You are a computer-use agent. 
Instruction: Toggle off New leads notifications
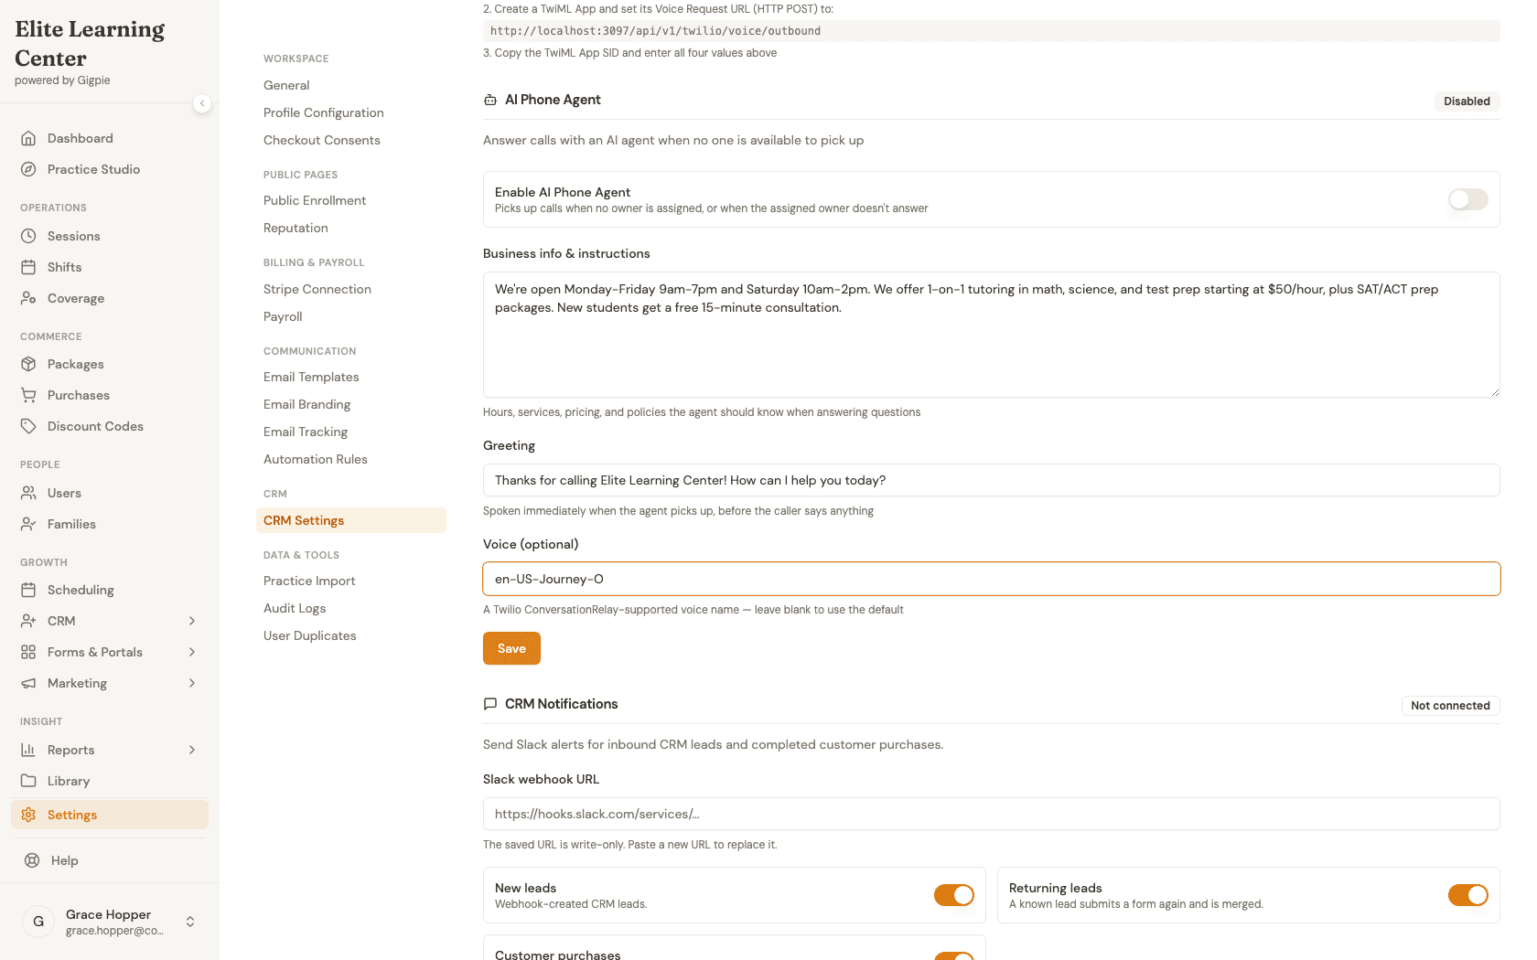(x=954, y=895)
